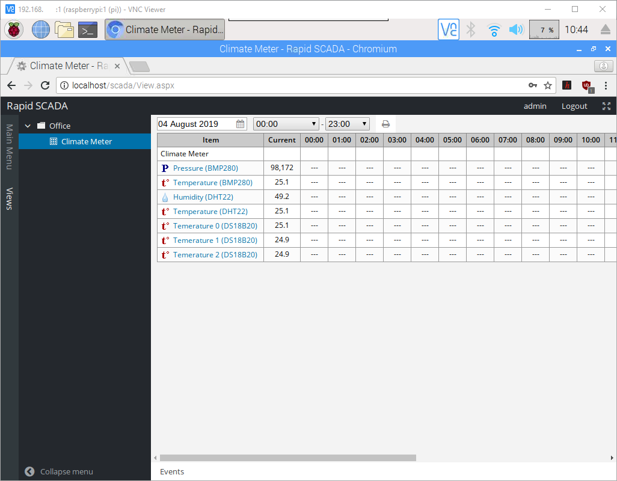
Task: Collapse the Office folder chevron
Action: click(x=28, y=126)
